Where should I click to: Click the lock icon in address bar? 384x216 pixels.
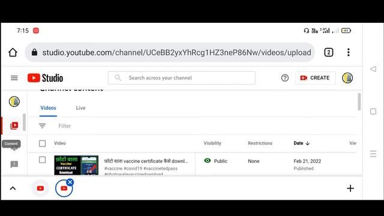(34, 52)
